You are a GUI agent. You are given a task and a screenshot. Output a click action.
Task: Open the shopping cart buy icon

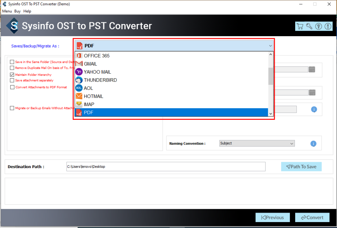tap(300, 26)
